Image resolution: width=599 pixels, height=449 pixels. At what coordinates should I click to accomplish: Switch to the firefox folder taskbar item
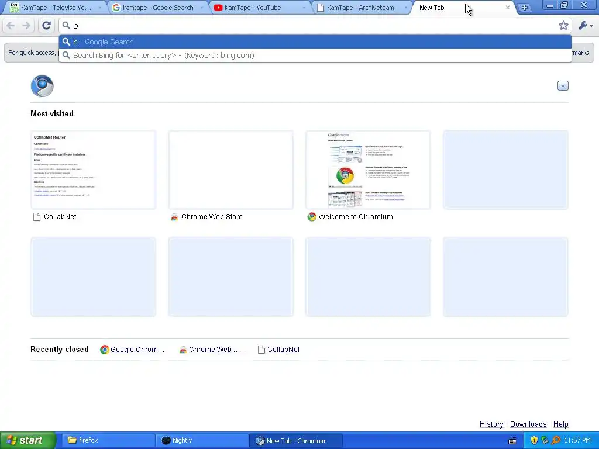point(108,441)
